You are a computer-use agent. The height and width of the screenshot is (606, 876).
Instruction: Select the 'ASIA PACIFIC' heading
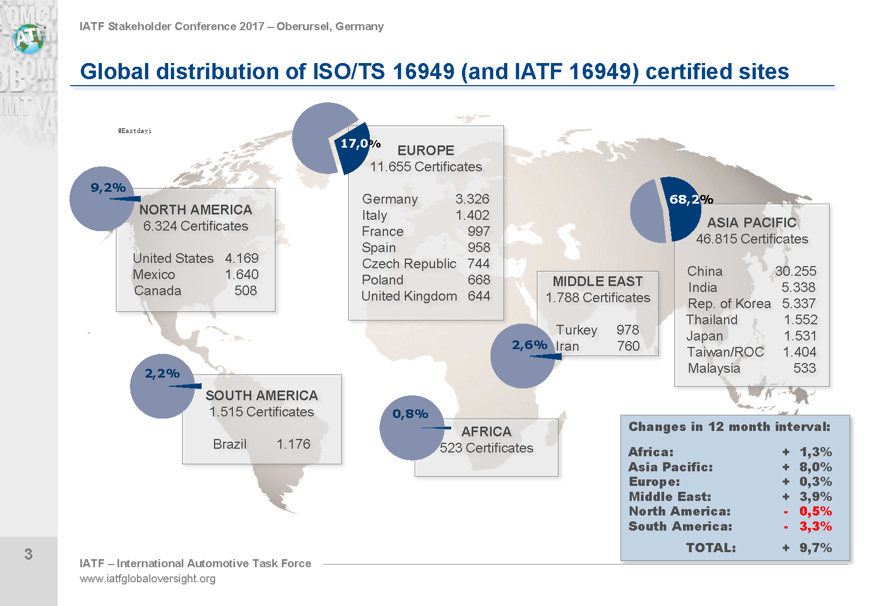[752, 222]
